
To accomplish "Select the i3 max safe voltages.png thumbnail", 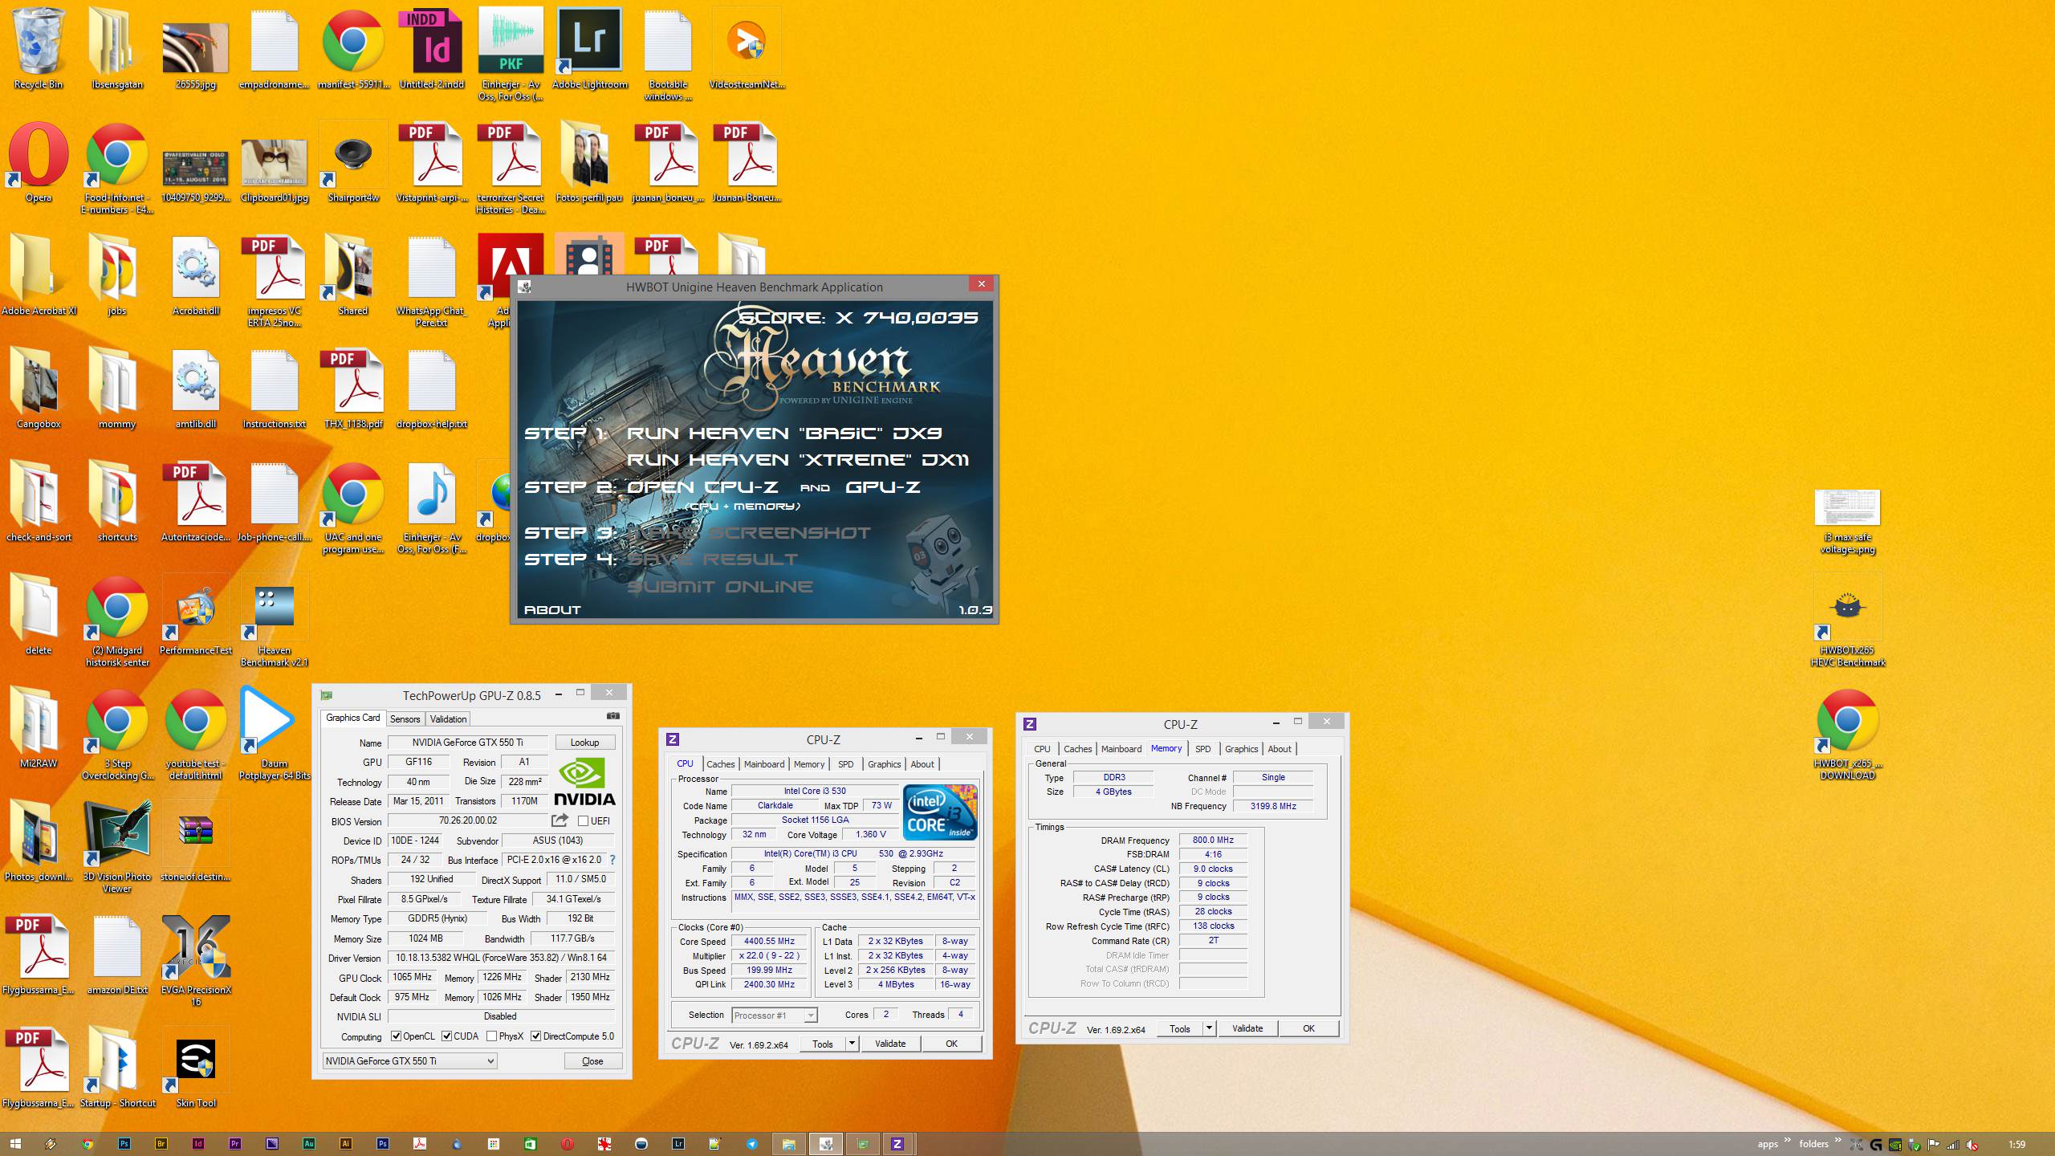I will click(x=1848, y=523).
